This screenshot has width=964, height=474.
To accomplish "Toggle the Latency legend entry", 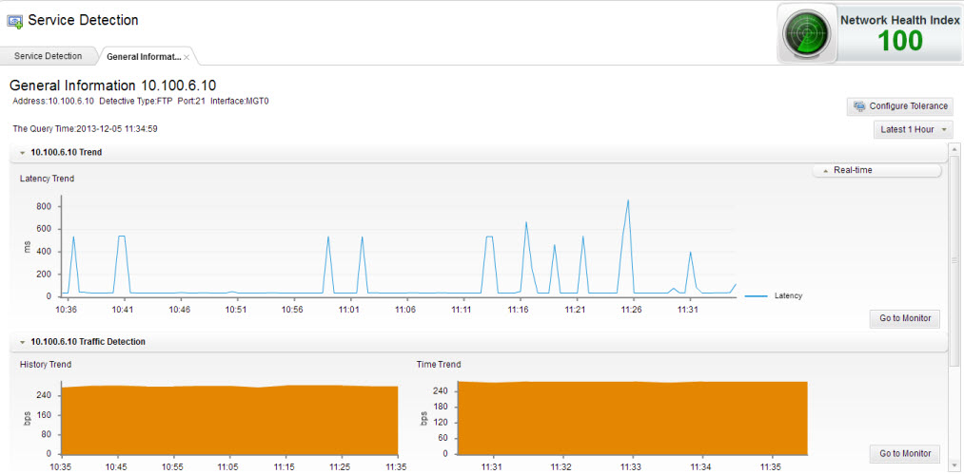I will [774, 296].
